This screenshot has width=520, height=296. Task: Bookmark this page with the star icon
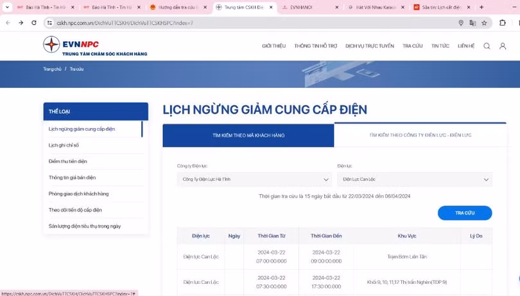pyautogui.click(x=485, y=22)
